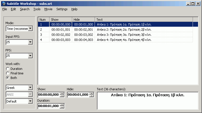Decrease the Duration with down arrow
This screenshot has height=113, width=202.
(62, 107)
